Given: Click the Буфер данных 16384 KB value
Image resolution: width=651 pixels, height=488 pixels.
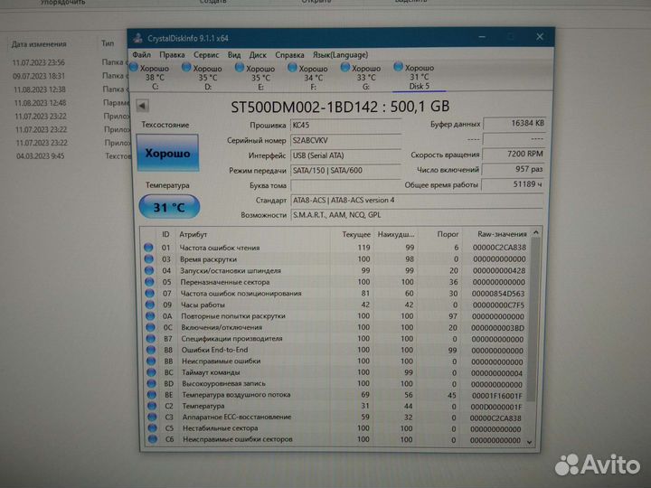Looking at the screenshot, I should (514, 123).
